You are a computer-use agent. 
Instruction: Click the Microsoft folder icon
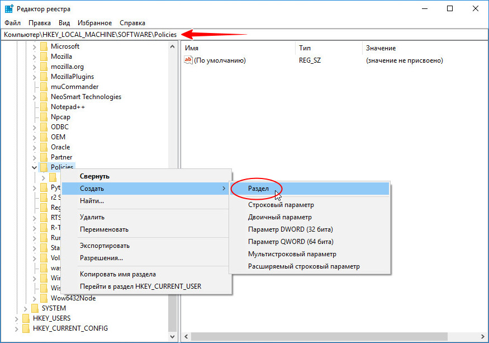tap(44, 46)
